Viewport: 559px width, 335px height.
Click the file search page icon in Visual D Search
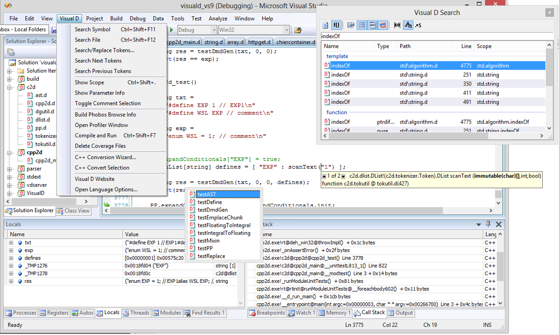[326, 25]
